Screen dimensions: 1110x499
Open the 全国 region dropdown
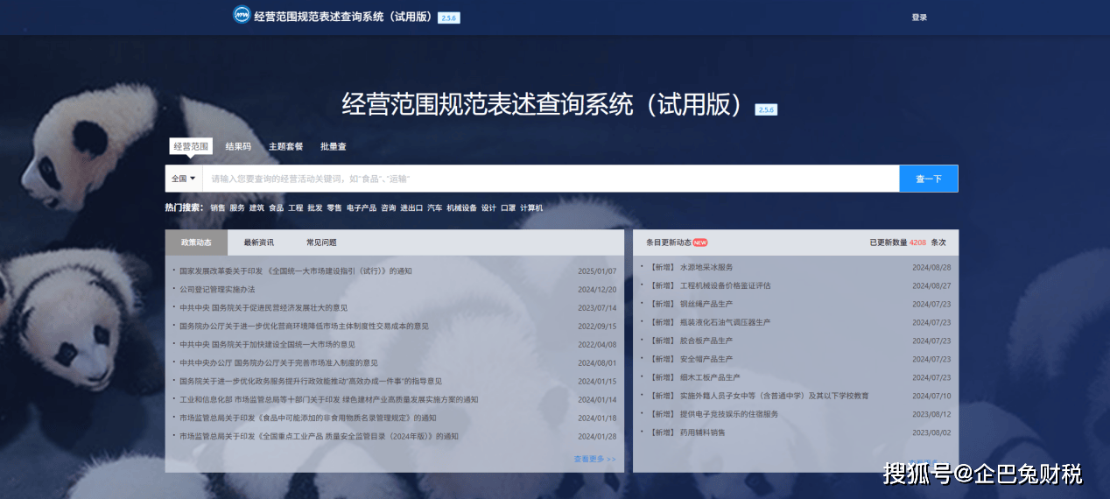coord(183,179)
